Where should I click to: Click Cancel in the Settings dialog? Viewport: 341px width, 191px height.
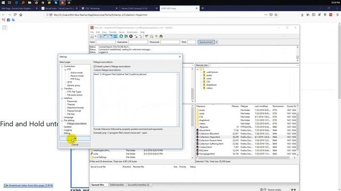point(75,144)
